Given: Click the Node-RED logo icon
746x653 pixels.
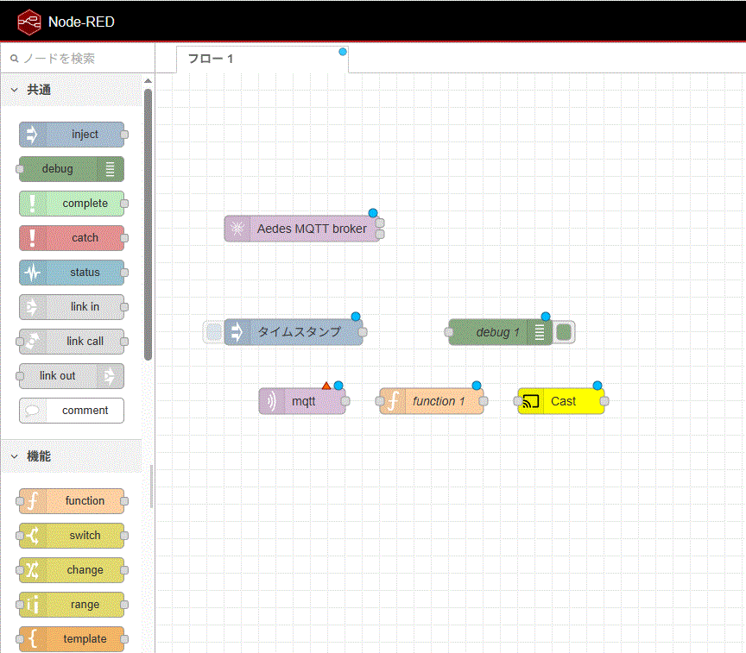Looking at the screenshot, I should [28, 22].
